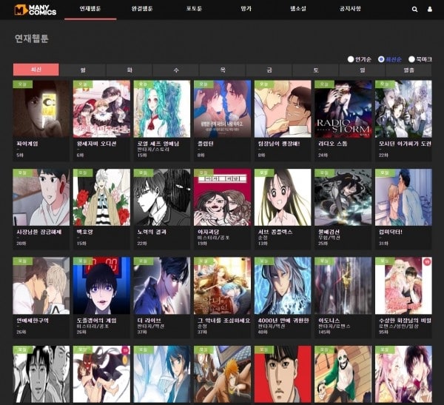Screen dimensions: 444x405
Task: Open the Radio Storm cover thumbnail
Action: [x=343, y=109]
